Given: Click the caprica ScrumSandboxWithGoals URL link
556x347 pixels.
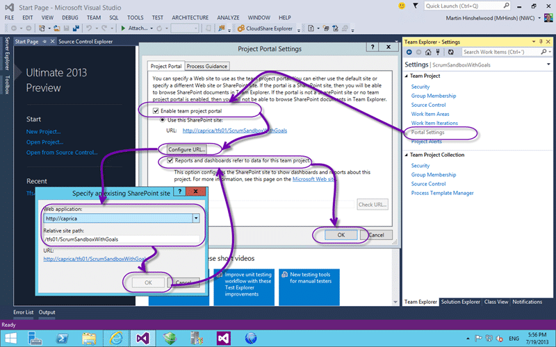Looking at the screenshot, I should pos(235,130).
